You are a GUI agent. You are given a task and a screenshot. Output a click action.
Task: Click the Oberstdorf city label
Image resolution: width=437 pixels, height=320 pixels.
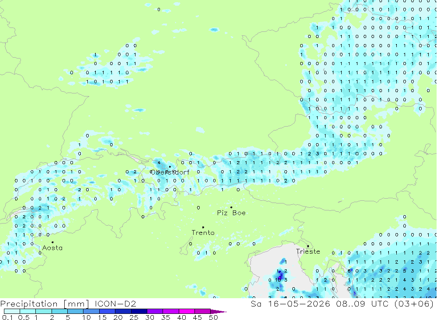click(x=170, y=172)
